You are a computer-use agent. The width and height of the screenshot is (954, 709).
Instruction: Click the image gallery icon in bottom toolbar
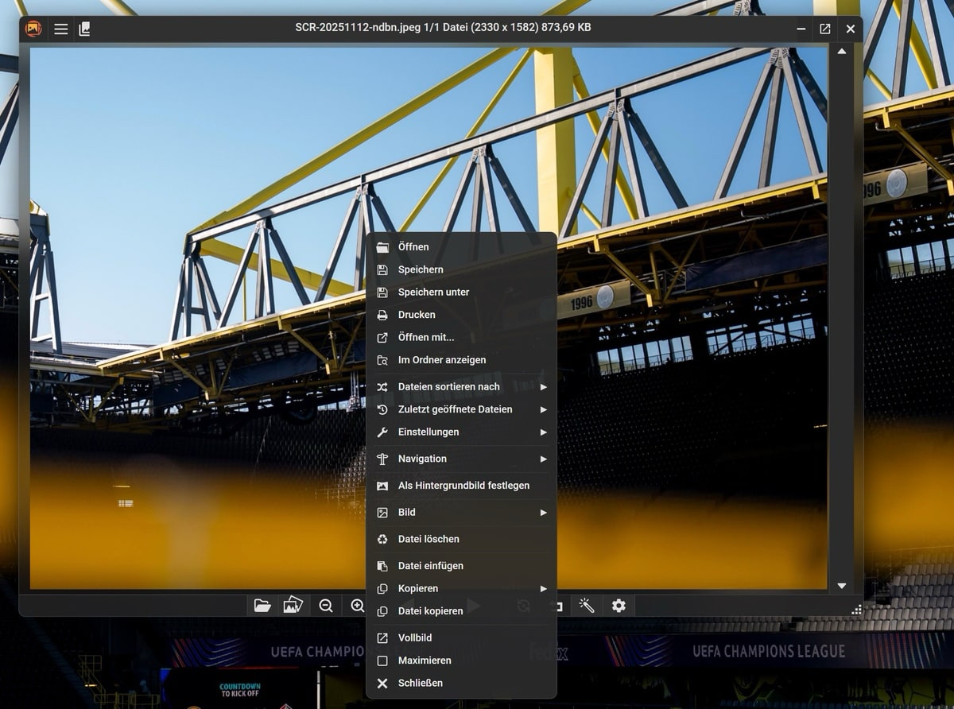pos(293,606)
